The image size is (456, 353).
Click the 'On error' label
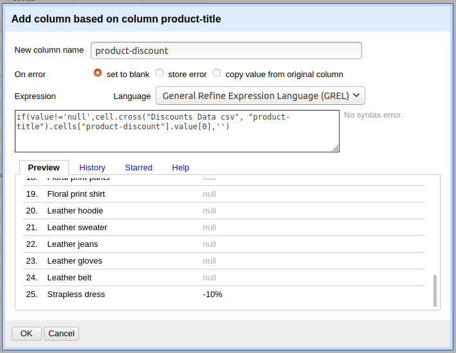coord(30,75)
